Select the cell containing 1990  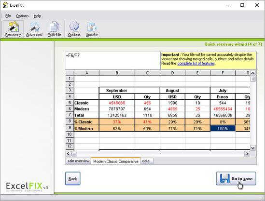coord(172,103)
